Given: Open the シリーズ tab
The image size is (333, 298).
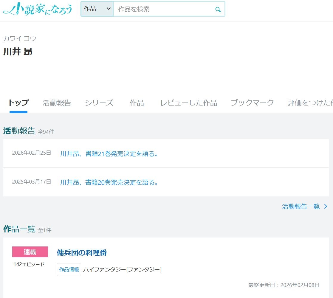Looking at the screenshot, I should [x=99, y=103].
